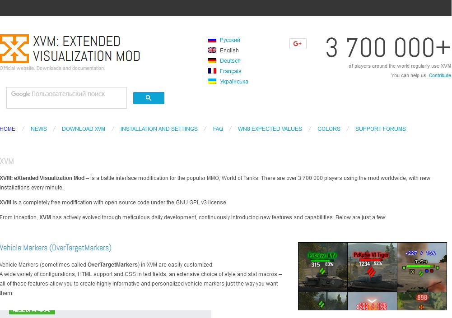Open INSTALLATION AND SETTINGS section
The height and width of the screenshot is (318, 452).
tap(159, 129)
